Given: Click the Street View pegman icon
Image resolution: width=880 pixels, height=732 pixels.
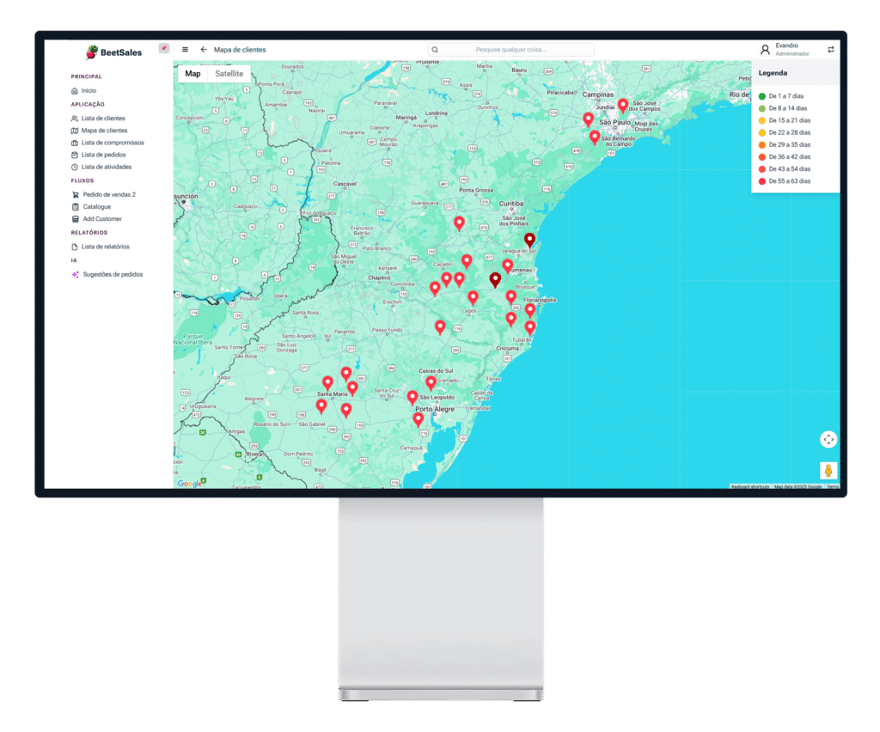Looking at the screenshot, I should pyautogui.click(x=828, y=470).
